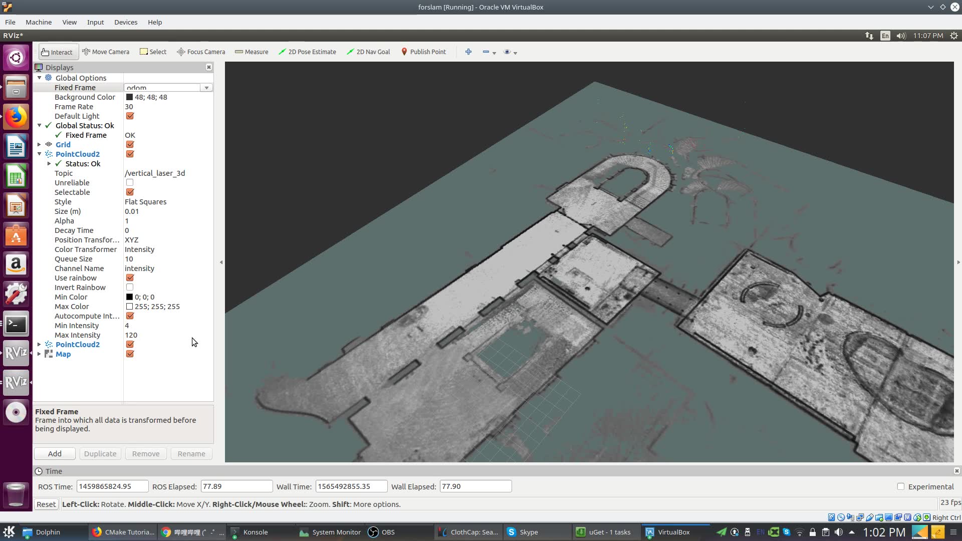The image size is (962, 541).
Task: Activate the Measure tool
Action: [x=252, y=52]
